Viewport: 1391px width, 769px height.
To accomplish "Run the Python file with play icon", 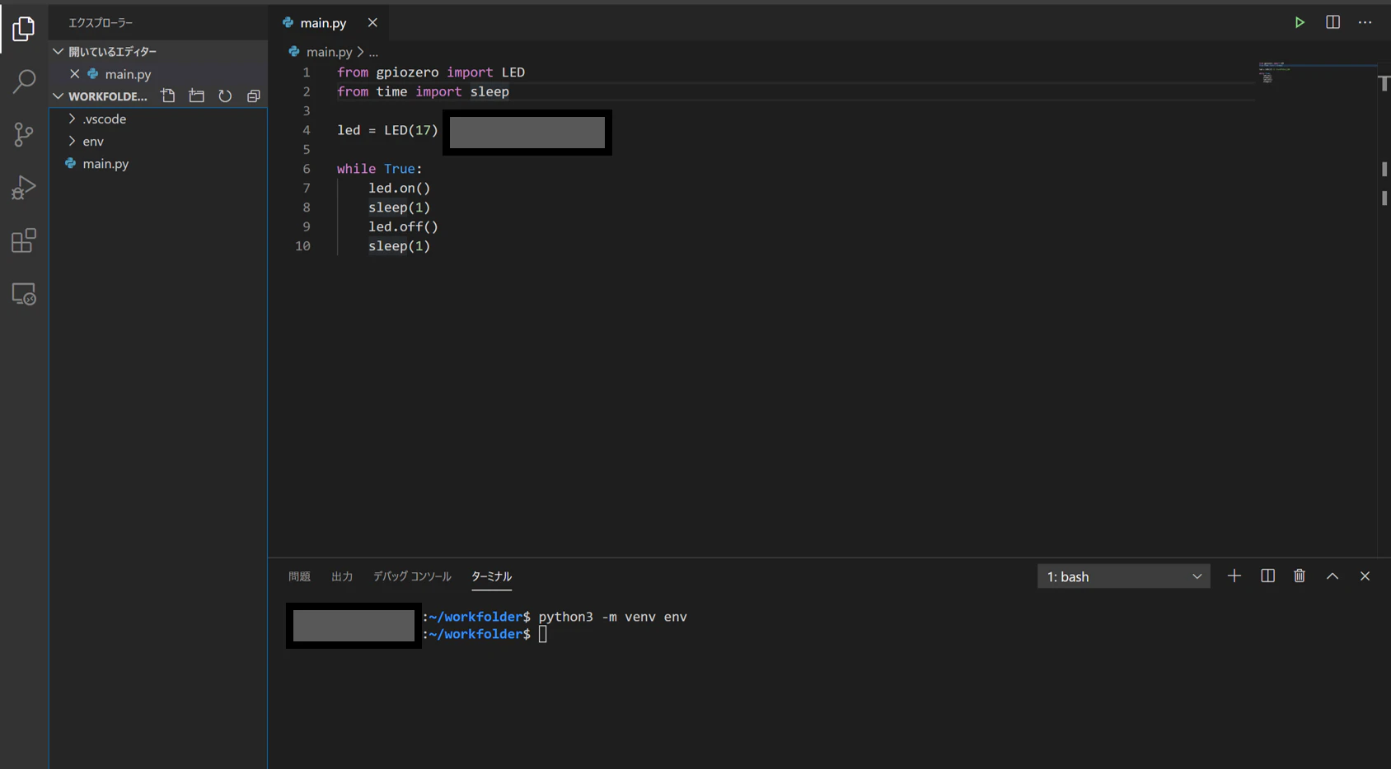I will pyautogui.click(x=1300, y=22).
